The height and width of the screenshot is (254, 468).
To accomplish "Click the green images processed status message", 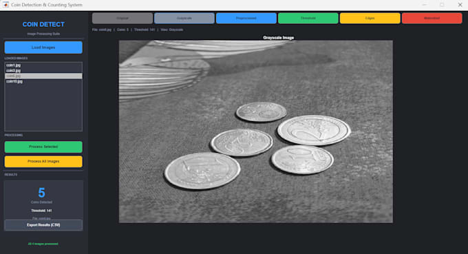I will [43, 244].
